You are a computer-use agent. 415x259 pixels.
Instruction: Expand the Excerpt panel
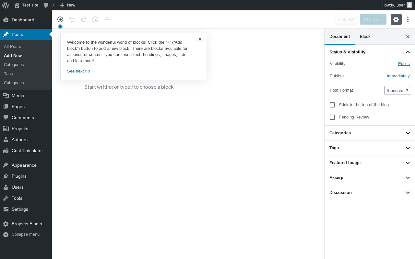coord(370,178)
